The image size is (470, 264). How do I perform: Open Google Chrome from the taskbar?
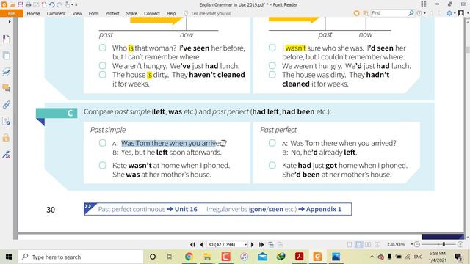tap(189, 257)
